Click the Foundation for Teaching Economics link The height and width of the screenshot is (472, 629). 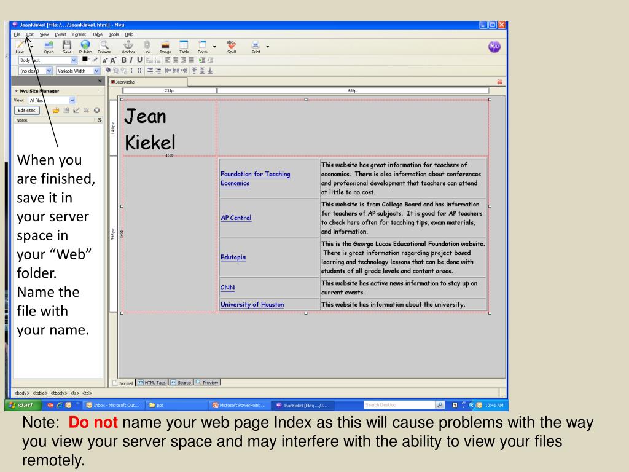click(255, 179)
